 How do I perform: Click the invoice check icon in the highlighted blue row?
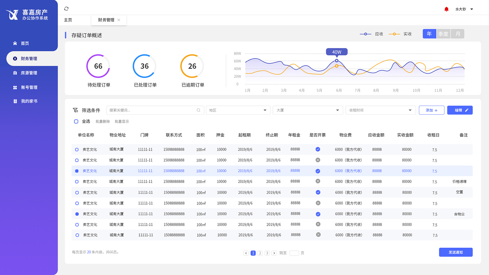pos(318,171)
